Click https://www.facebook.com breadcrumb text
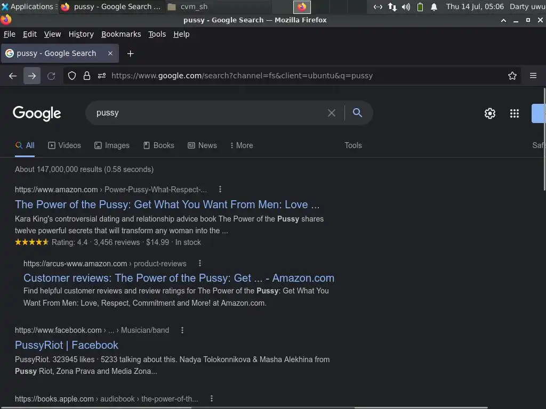 coord(58,330)
